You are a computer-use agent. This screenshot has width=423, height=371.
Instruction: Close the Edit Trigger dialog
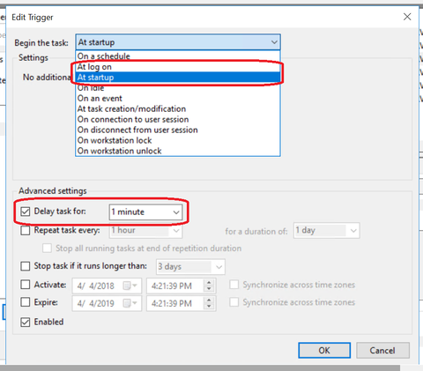407,17
